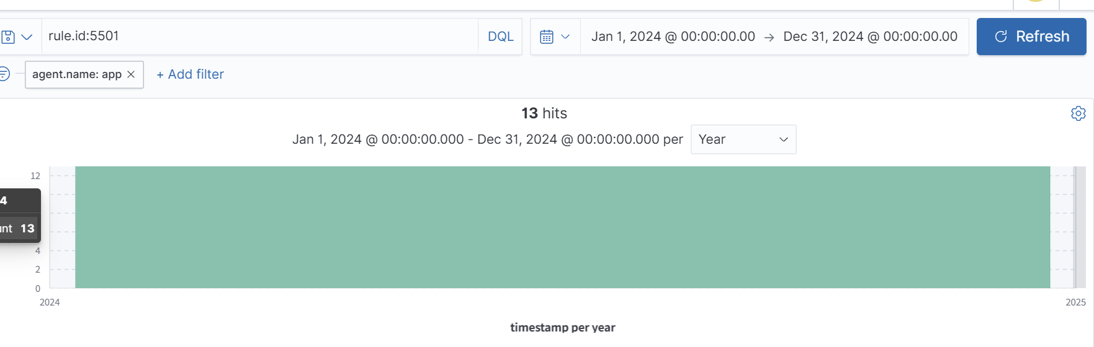Remove the agent.name: app filter with X
The width and height of the screenshot is (1094, 347).
coord(131,74)
